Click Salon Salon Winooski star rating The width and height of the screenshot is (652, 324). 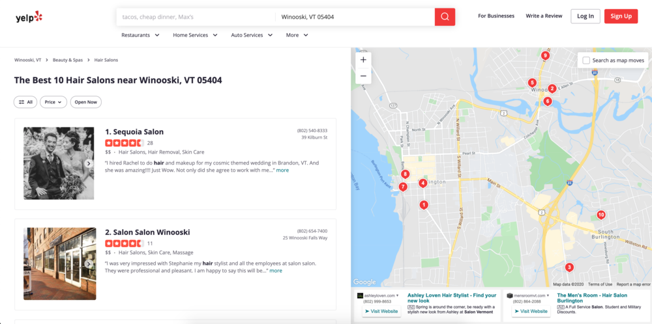click(125, 243)
